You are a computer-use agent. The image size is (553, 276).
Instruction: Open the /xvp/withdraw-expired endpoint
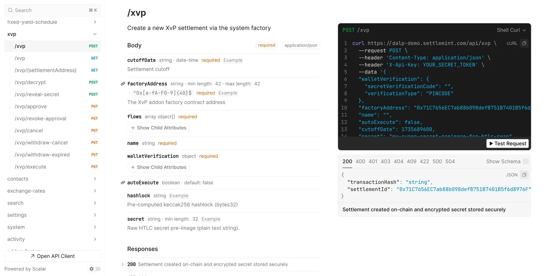click(x=53, y=155)
